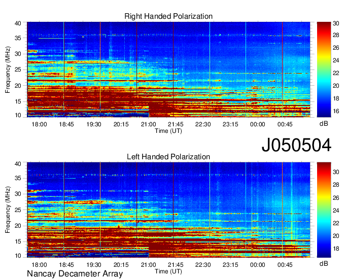Viewport: 345px width, 280px height.
Task: Click the 18 value on the lower color scale
Action: point(336,249)
